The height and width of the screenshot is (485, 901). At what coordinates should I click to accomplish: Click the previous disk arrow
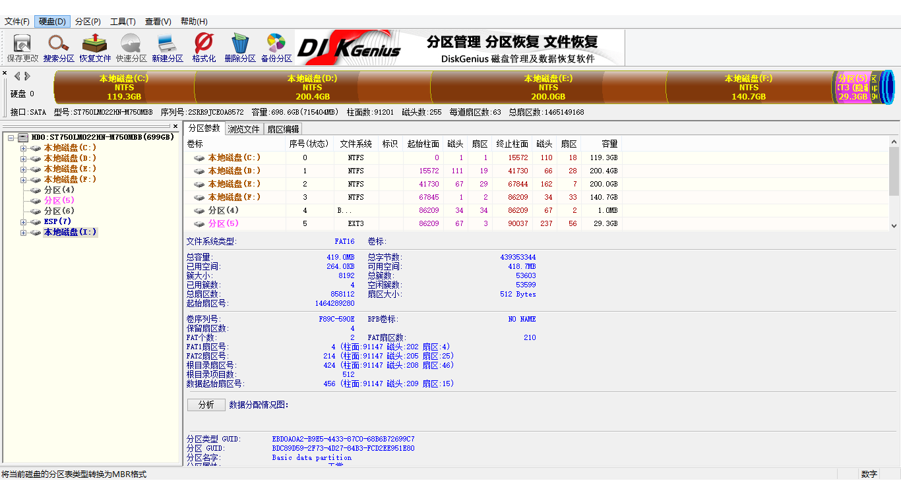click(17, 76)
